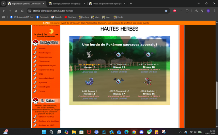Reload the current page
Viewport: 218px width, 135px height.
point(16,11)
